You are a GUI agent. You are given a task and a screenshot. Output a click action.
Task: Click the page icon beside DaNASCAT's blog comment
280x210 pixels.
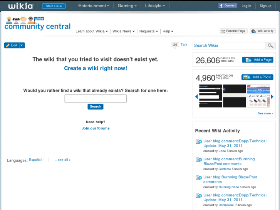pyautogui.click(x=199, y=195)
